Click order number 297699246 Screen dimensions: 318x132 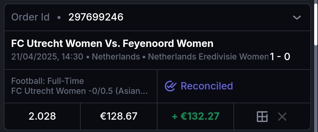pos(96,17)
